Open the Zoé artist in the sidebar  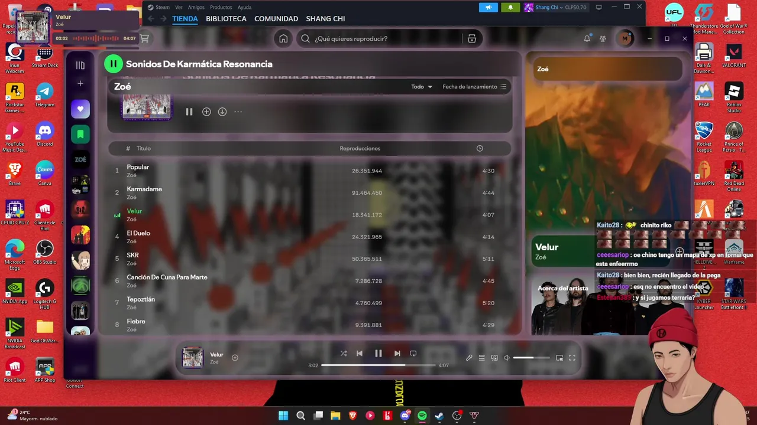pyautogui.click(x=80, y=159)
